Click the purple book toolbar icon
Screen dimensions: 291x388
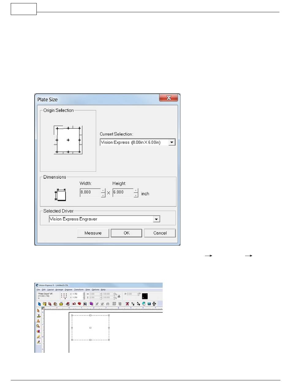coord(91,304)
